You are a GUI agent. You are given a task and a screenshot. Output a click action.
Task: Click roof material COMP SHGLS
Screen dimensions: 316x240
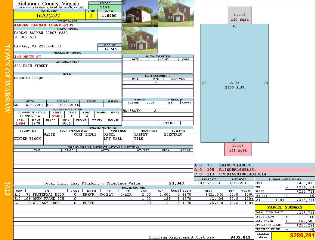tap(85, 135)
